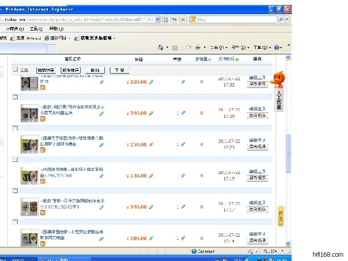Click pencil edit icon next to ¥340.00 price

(x=151, y=113)
